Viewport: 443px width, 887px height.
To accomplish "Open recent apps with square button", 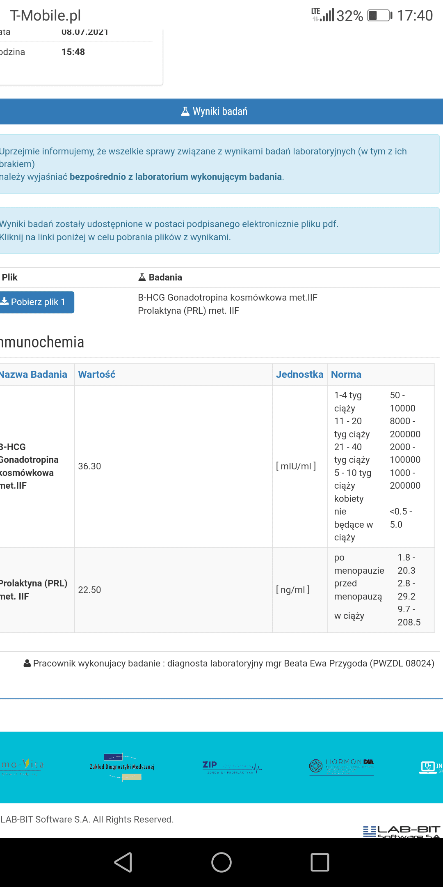I will 320,862.
